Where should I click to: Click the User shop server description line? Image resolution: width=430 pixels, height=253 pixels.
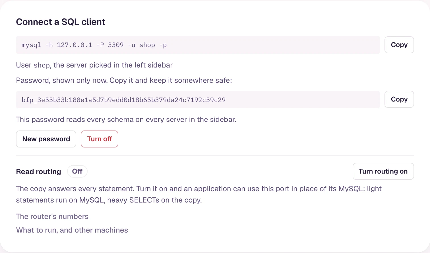point(94,65)
